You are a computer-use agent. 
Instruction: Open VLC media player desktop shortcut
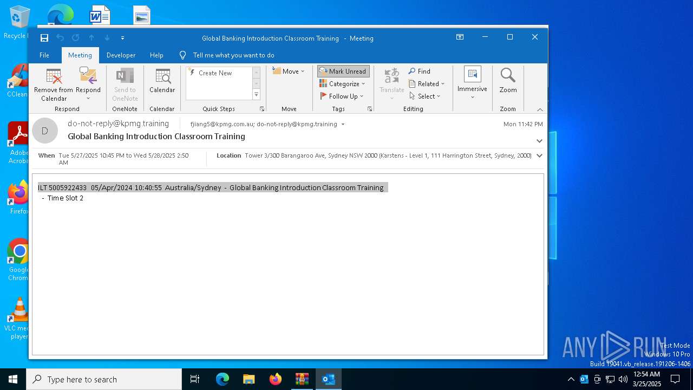point(19,318)
